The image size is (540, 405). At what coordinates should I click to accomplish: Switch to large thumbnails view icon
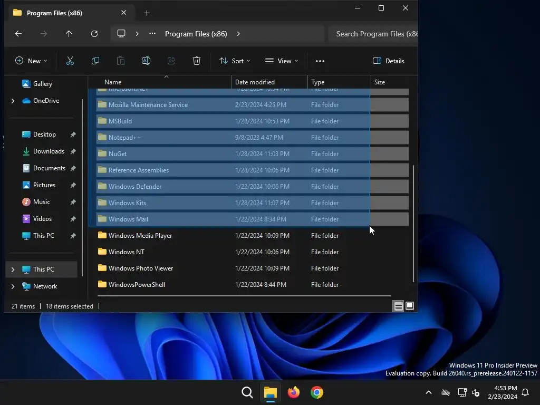410,306
